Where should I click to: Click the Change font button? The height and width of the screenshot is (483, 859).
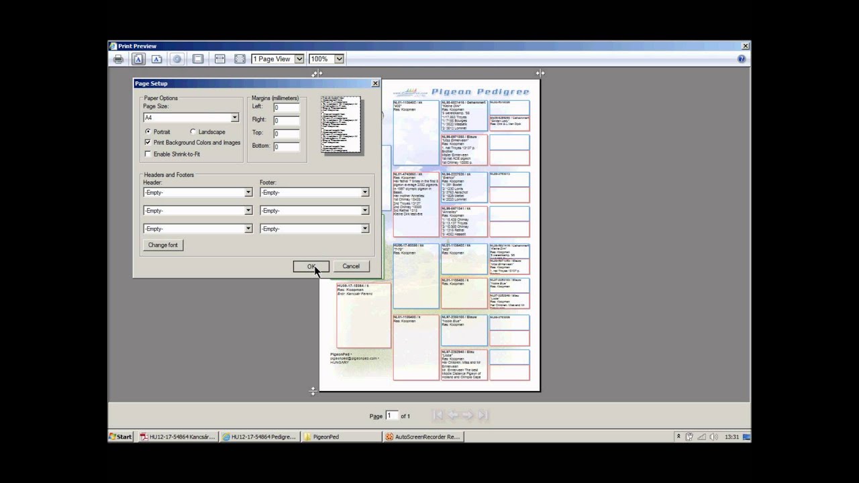pyautogui.click(x=163, y=246)
